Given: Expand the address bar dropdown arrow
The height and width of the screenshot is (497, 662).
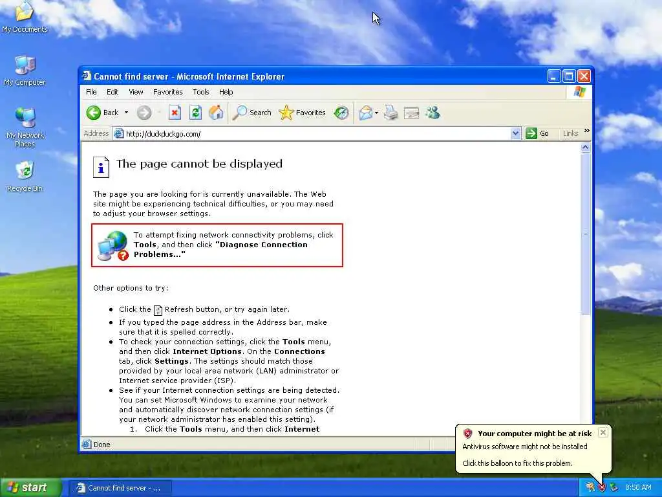Looking at the screenshot, I should click(515, 134).
